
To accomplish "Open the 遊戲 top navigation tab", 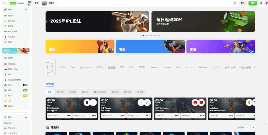I will (34, 3).
